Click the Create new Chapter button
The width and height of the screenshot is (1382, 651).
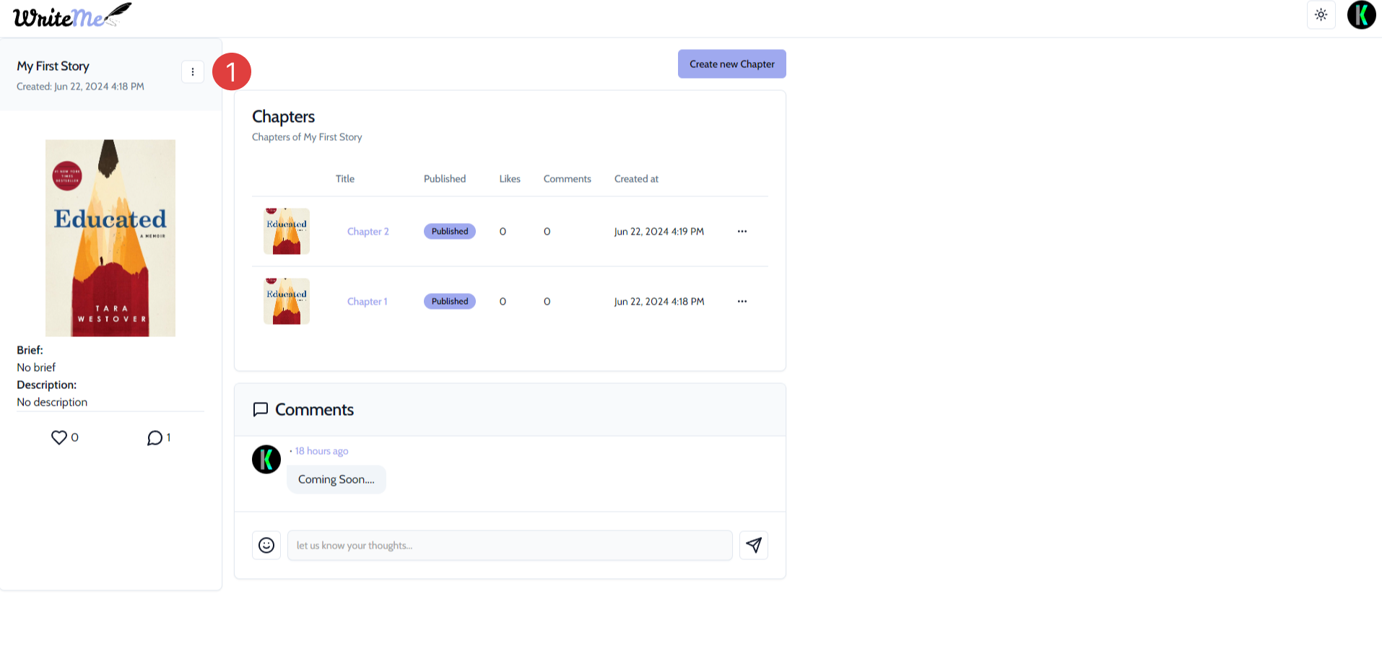pyautogui.click(x=731, y=64)
